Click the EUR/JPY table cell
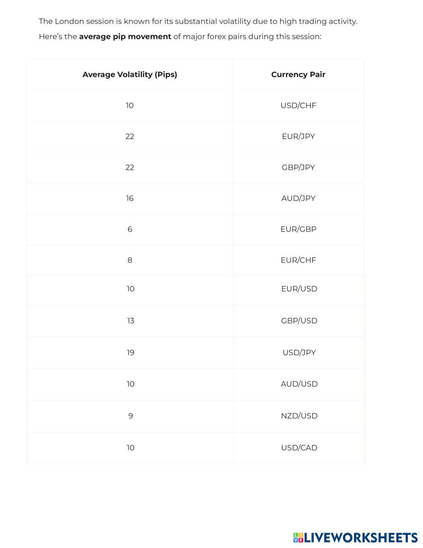Image resolution: width=423 pixels, height=548 pixels. 298,136
